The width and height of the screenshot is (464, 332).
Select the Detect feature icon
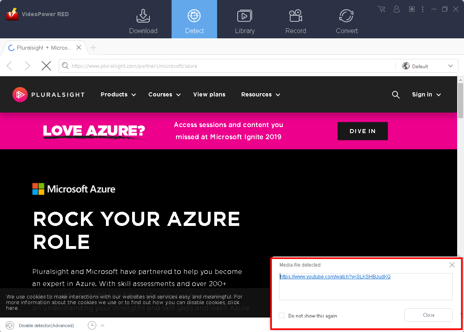(x=194, y=19)
